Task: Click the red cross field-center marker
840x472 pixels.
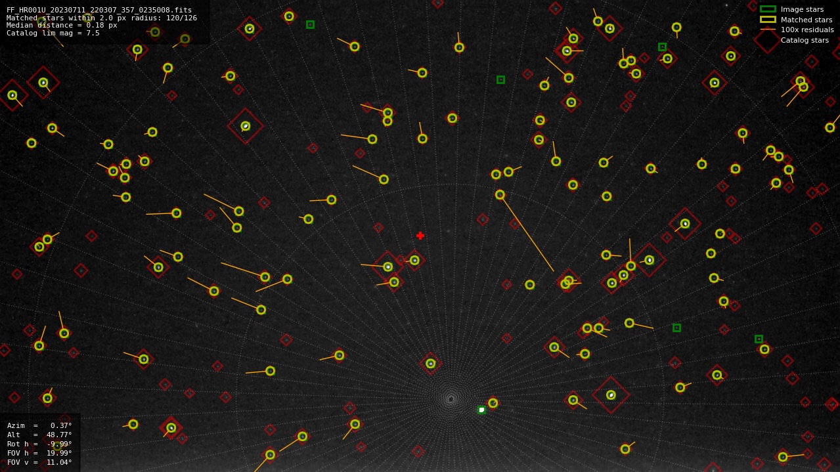Action: (420, 236)
